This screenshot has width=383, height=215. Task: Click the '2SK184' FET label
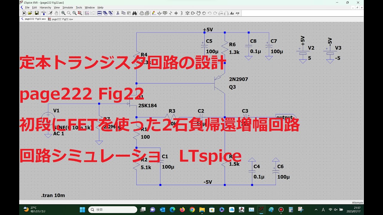click(x=148, y=105)
